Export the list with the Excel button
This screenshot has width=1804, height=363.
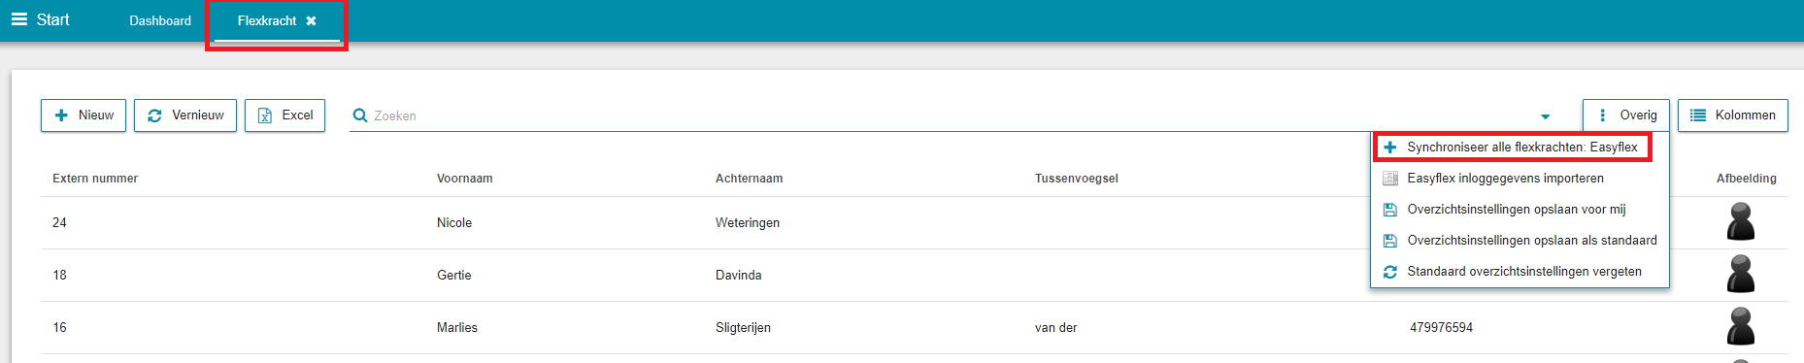pyautogui.click(x=284, y=115)
